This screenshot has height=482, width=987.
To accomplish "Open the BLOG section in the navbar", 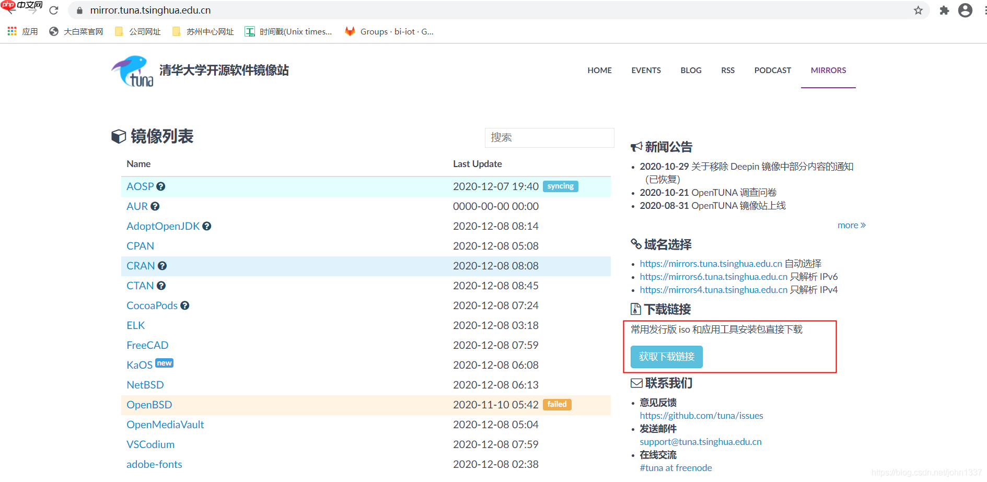I will 691,70.
